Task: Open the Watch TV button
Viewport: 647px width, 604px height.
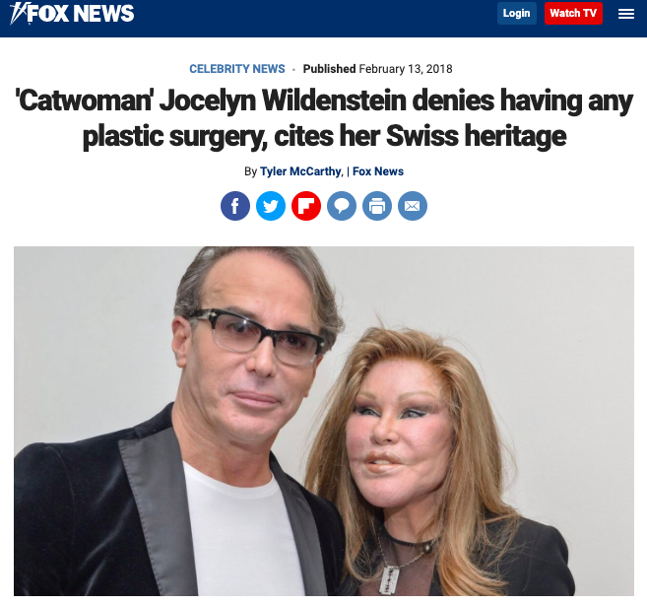Action: (x=573, y=13)
